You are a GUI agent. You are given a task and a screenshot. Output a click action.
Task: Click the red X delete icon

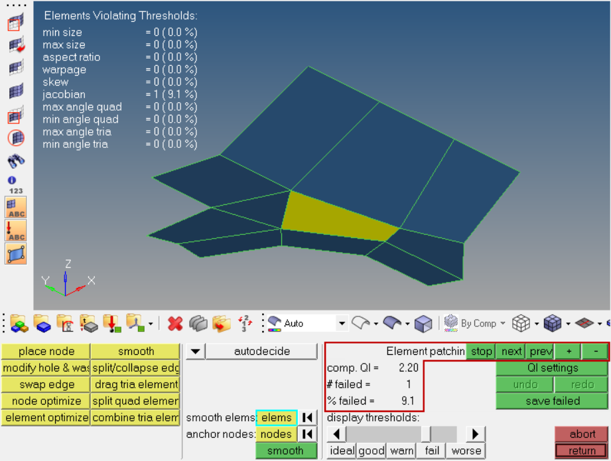(x=175, y=324)
